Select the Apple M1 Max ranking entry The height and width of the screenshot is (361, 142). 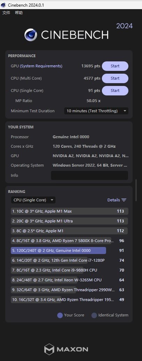click(69, 211)
